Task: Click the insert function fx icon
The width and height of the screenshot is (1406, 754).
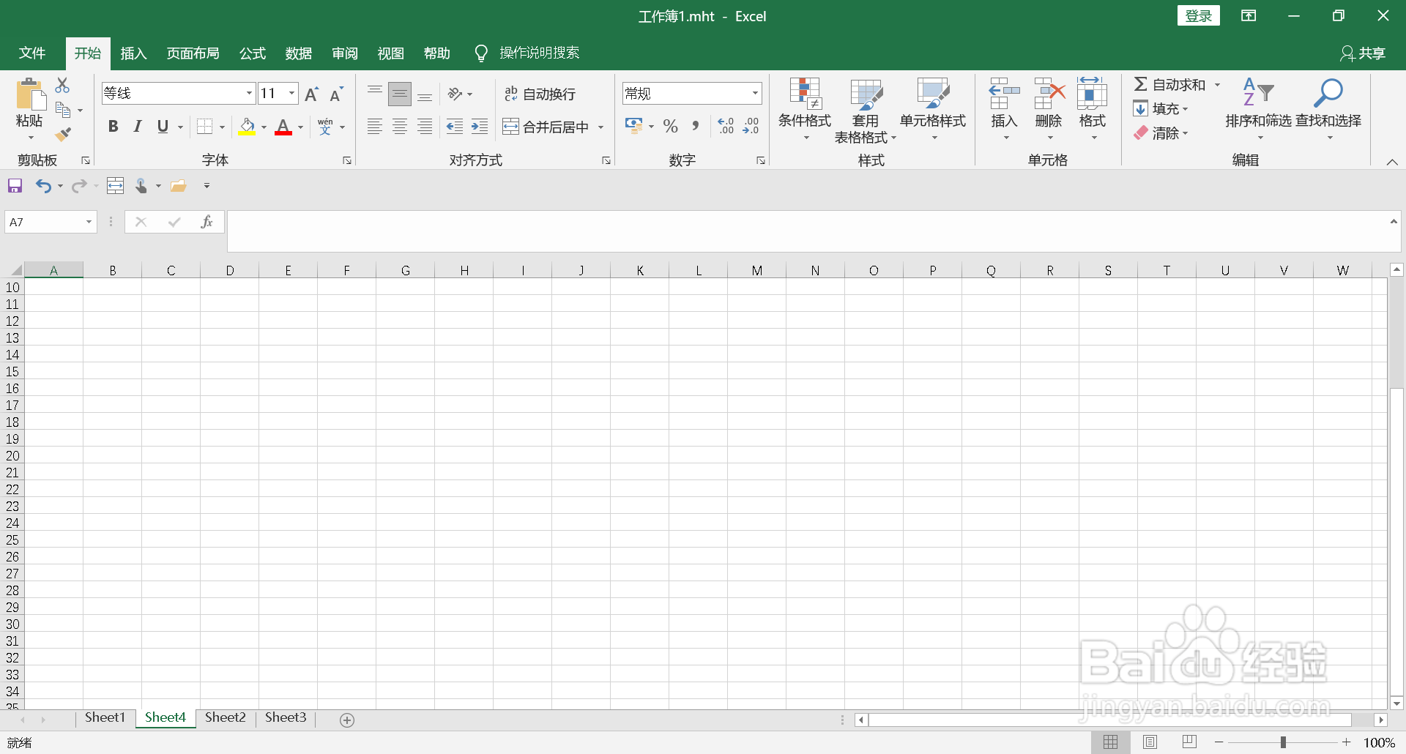Action: tap(207, 222)
